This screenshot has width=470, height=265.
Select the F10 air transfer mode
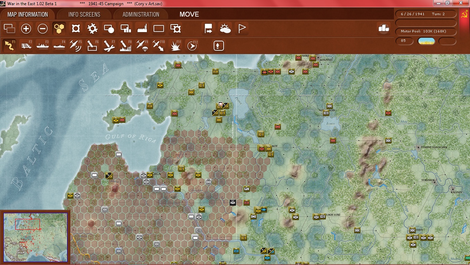click(159, 46)
